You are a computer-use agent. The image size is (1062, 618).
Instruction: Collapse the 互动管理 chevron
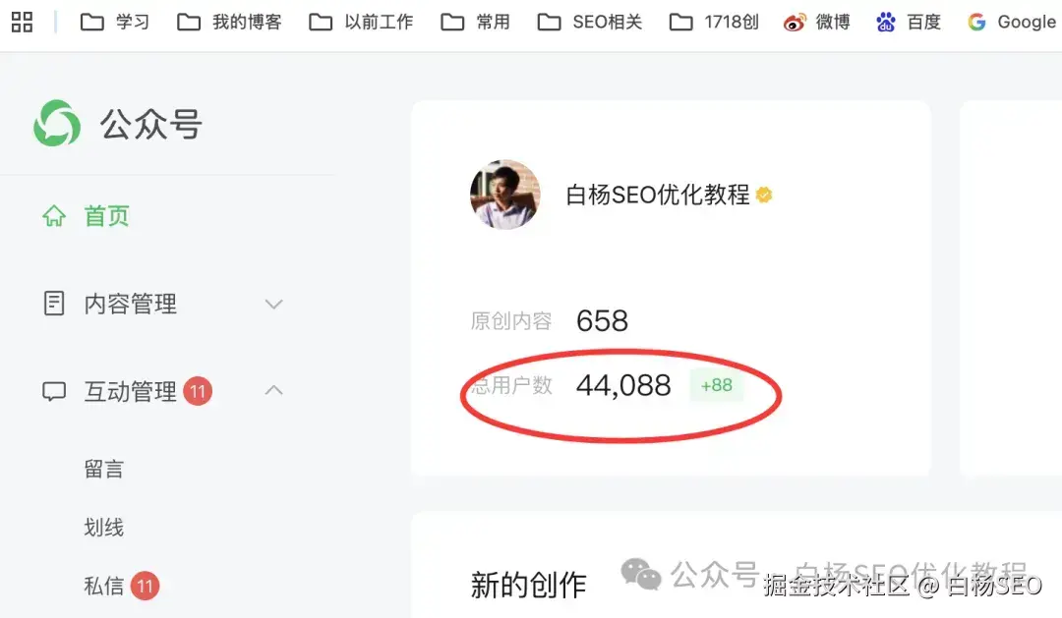(273, 391)
